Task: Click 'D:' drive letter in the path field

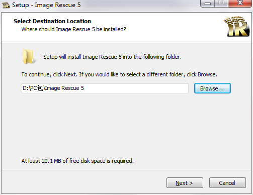Action: (26, 88)
